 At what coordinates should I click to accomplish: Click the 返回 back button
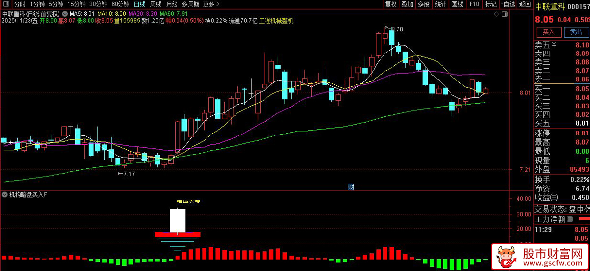[525, 4]
